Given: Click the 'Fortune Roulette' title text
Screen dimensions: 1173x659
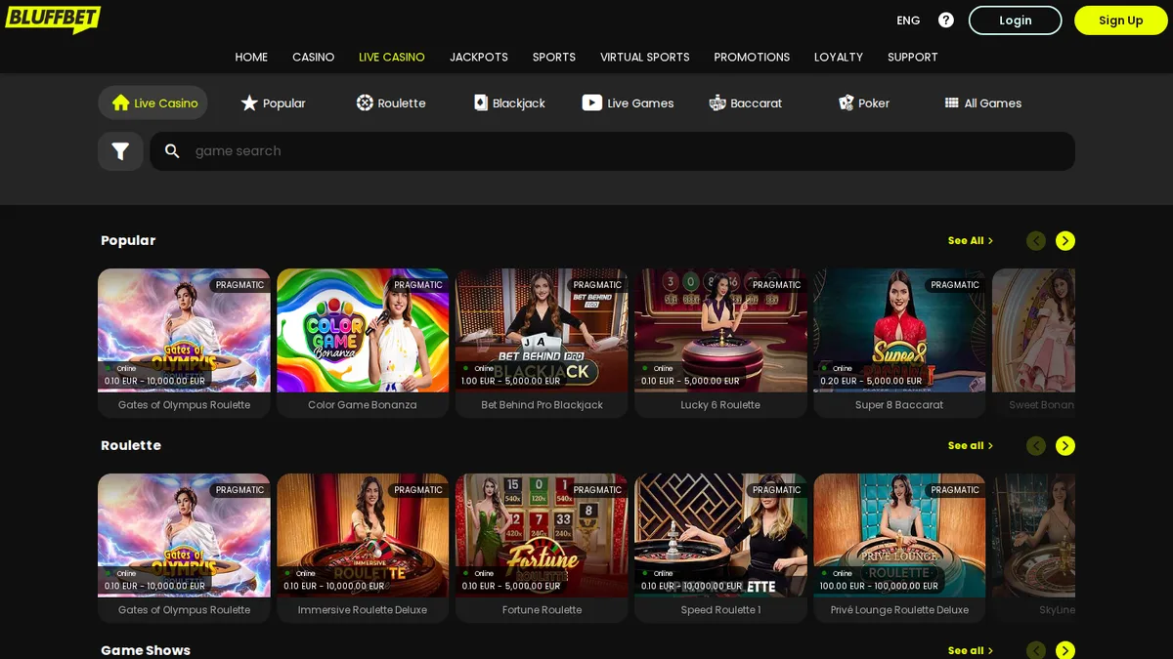Looking at the screenshot, I should tap(542, 610).
